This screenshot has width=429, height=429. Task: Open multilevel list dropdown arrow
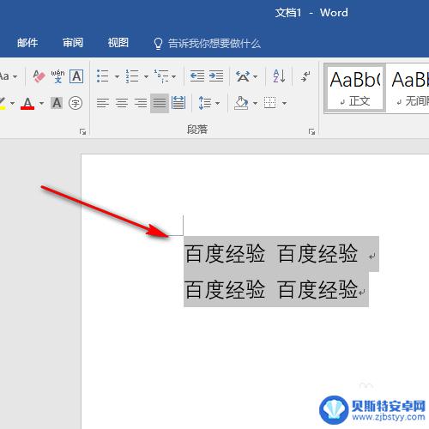click(x=173, y=76)
